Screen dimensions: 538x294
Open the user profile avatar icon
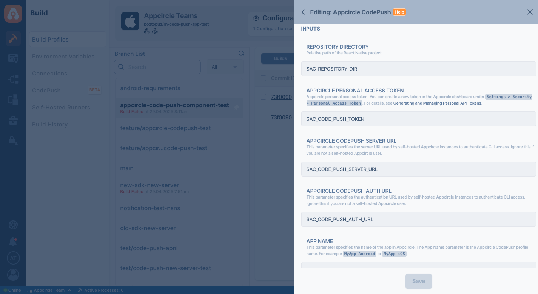tap(13, 274)
